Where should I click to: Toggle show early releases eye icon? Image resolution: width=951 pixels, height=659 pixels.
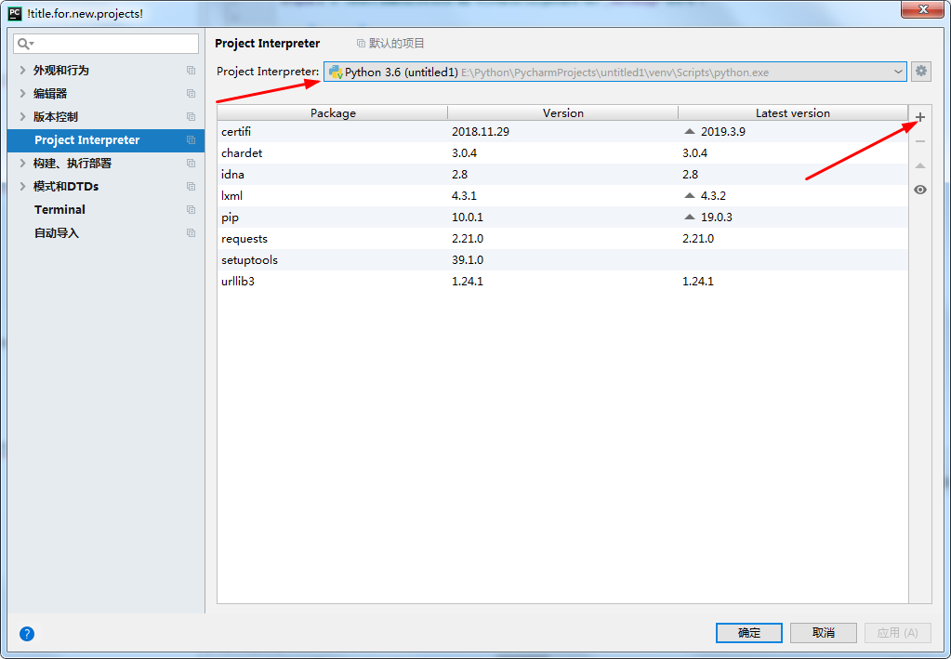pos(920,190)
